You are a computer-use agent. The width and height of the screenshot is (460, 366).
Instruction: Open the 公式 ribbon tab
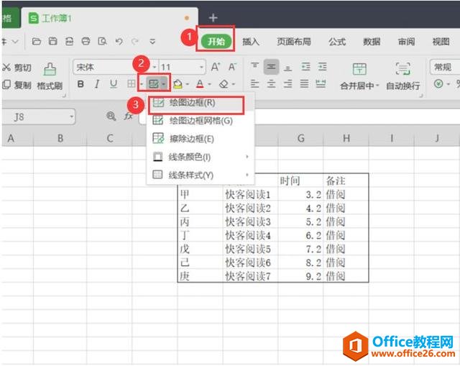pyautogui.click(x=337, y=42)
